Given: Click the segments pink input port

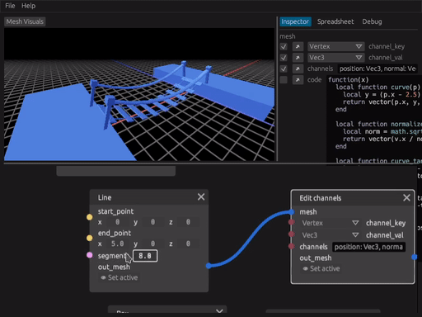Looking at the screenshot, I should 90,255.
